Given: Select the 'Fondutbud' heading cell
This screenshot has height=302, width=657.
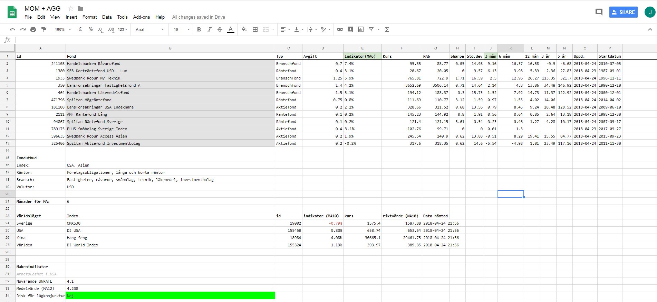Looking at the screenshot, I should 40,158.
